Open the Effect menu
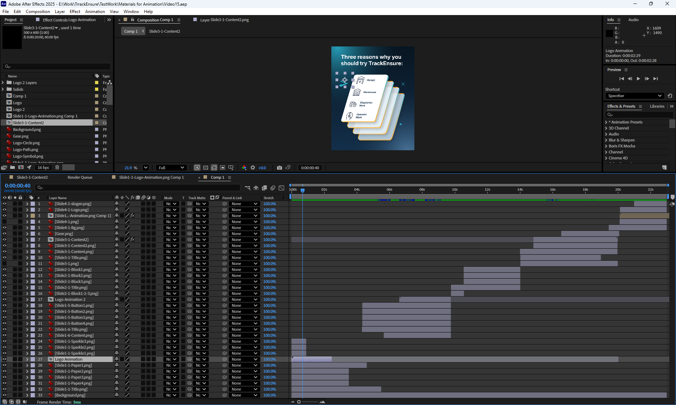 click(75, 11)
